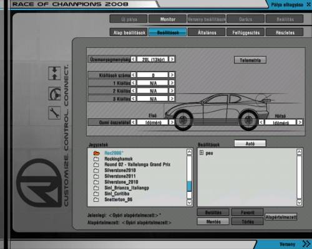Click the Mentés save button
Screen dimensions: 312x249
click(x=213, y=222)
